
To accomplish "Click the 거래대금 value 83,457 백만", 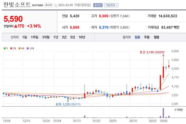I will pyautogui.click(x=170, y=27).
